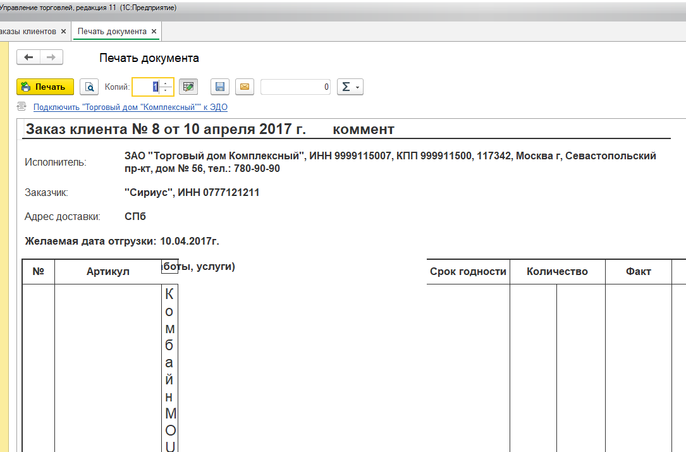Click the yellow Печать button
Screen dimensions: 686x452
pyautogui.click(x=45, y=87)
